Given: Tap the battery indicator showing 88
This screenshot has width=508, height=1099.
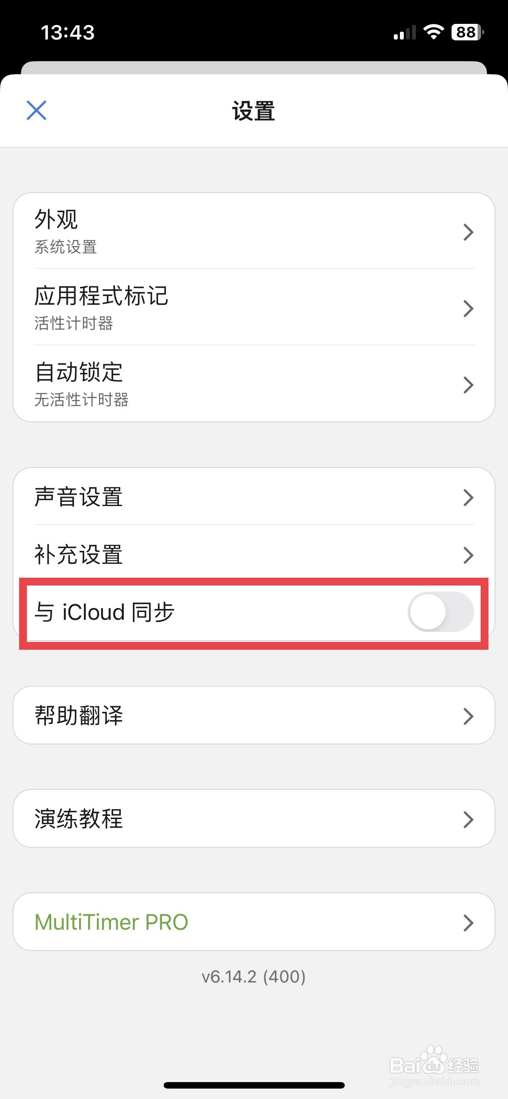Looking at the screenshot, I should pos(468,32).
